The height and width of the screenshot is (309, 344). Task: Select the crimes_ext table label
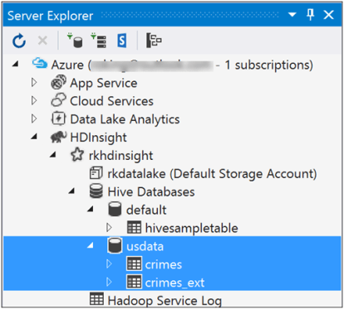174,282
